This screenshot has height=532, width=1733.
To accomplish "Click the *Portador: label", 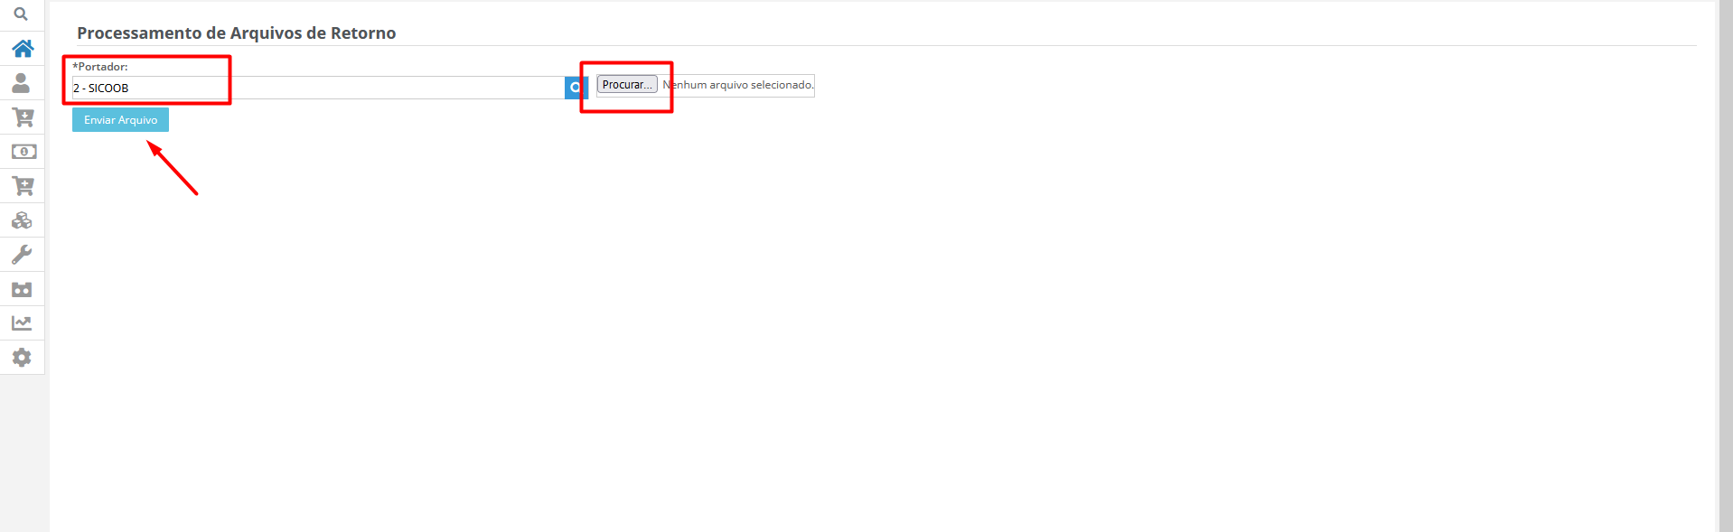I will pos(100,67).
